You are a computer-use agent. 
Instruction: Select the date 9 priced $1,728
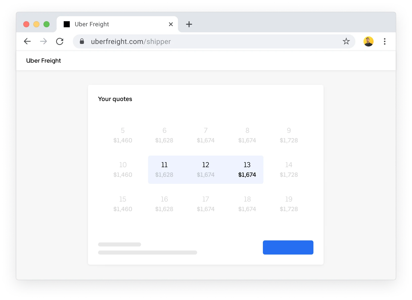[x=289, y=135]
